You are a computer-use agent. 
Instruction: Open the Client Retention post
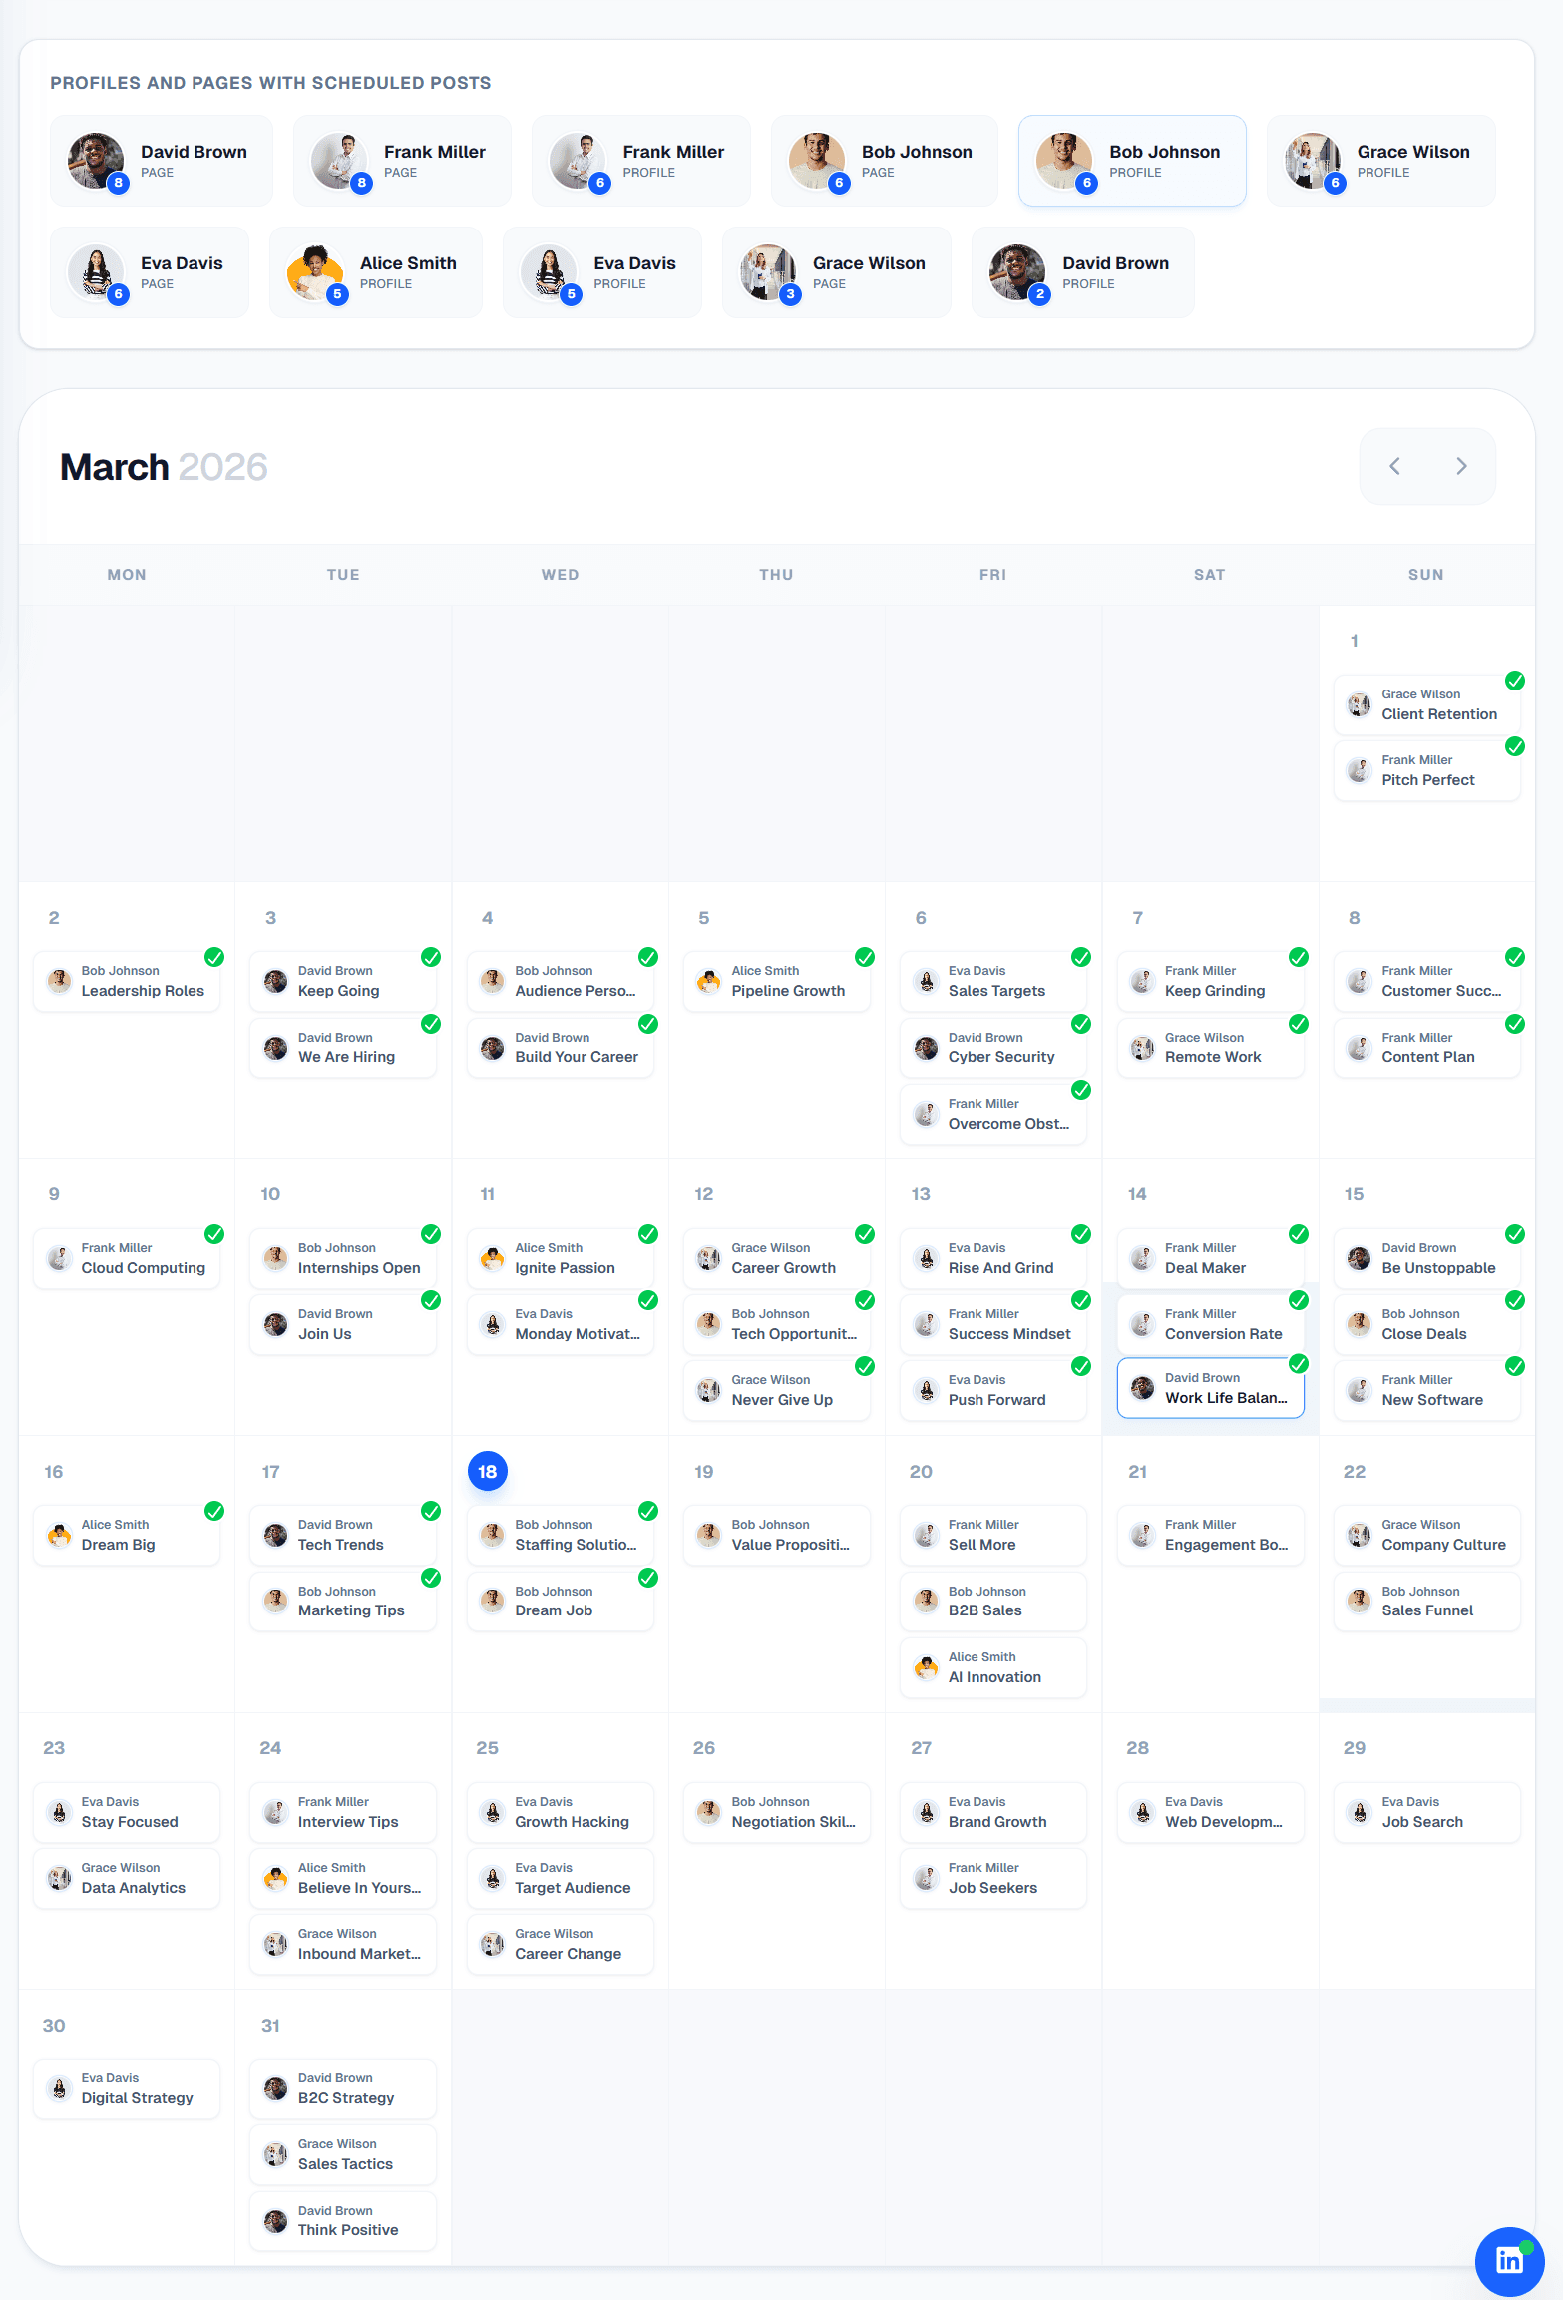click(1426, 704)
